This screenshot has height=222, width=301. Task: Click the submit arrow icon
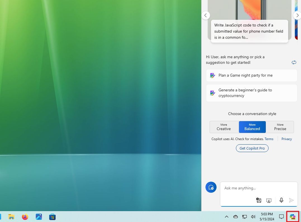tap(291, 200)
